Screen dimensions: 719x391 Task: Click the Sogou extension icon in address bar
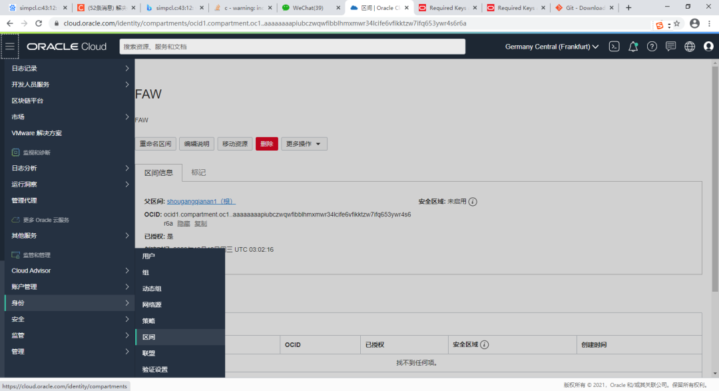tap(660, 25)
